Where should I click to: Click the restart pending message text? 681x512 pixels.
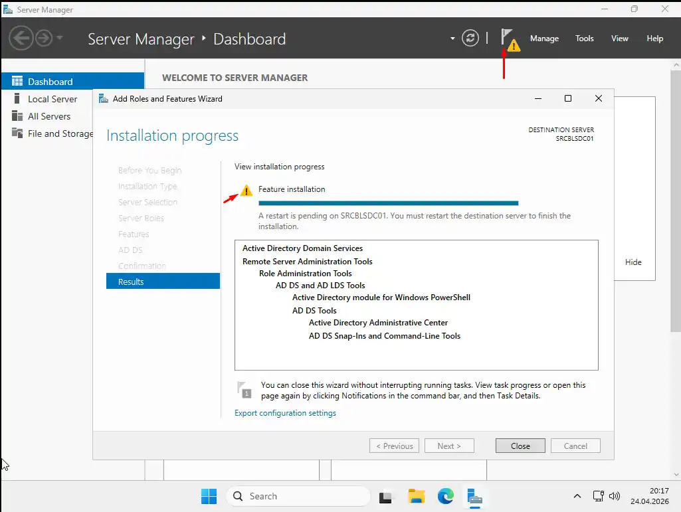[415, 221]
